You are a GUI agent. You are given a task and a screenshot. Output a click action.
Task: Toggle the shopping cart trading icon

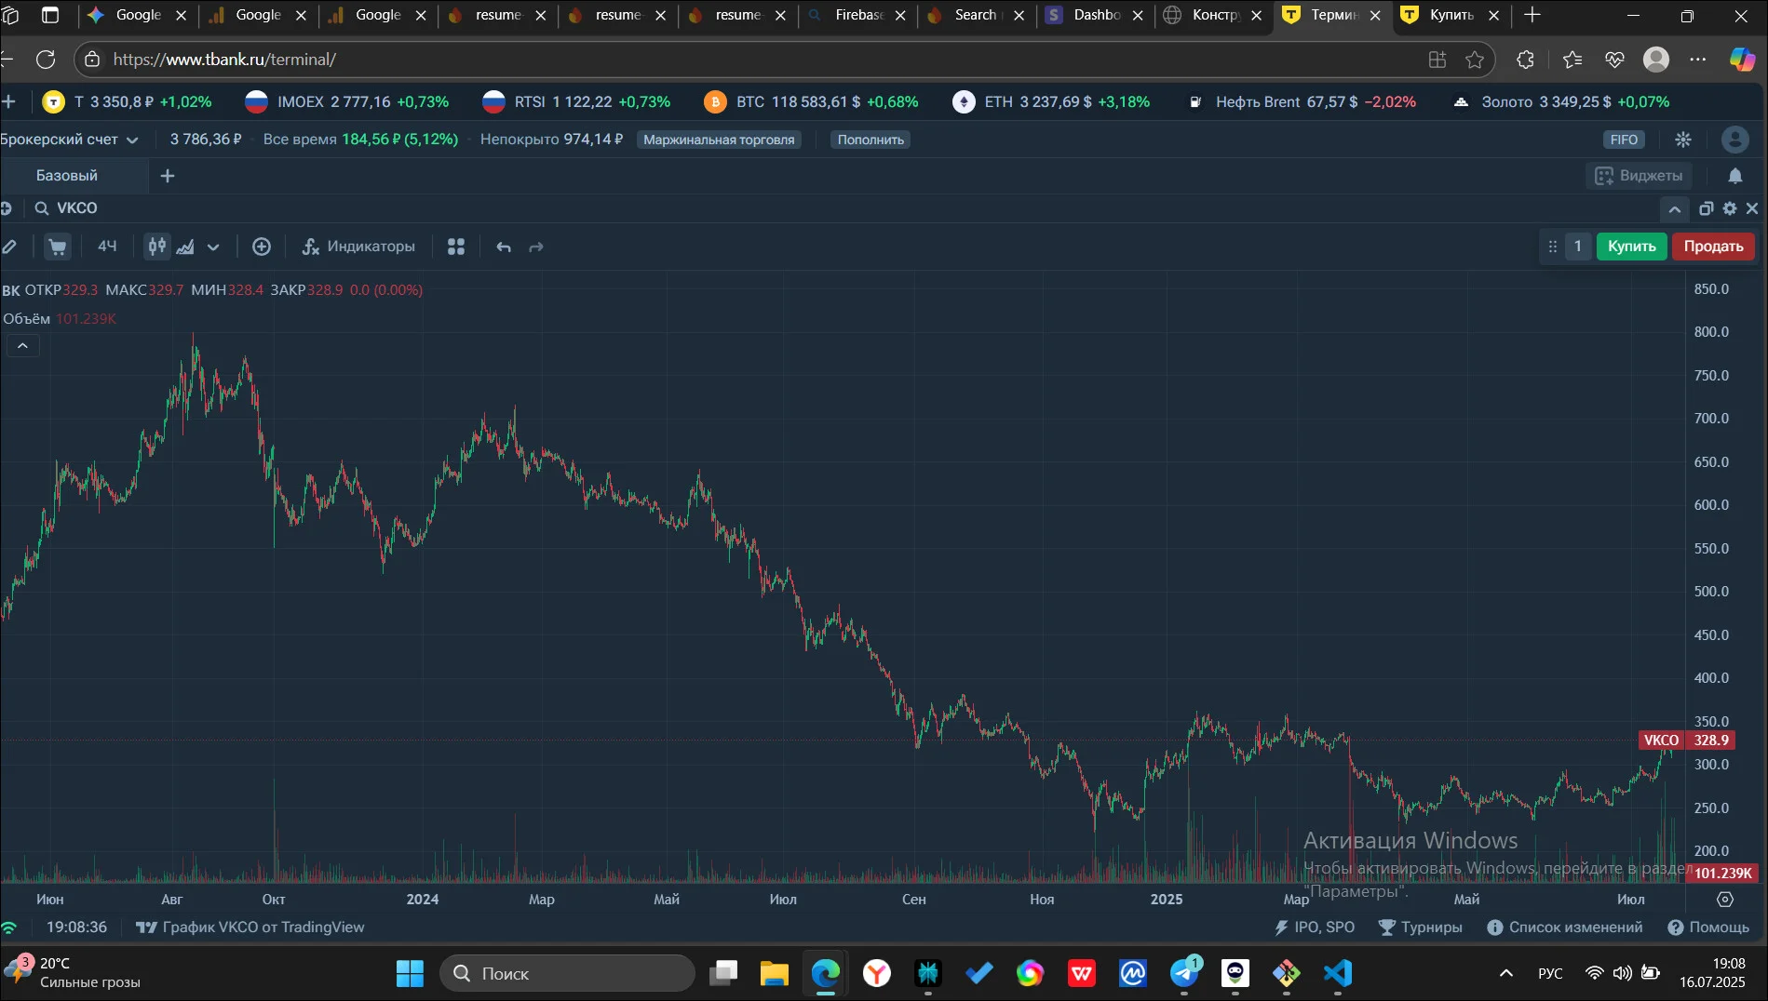[x=58, y=247]
